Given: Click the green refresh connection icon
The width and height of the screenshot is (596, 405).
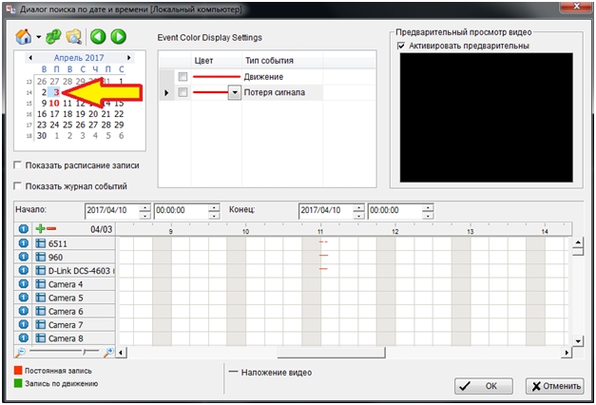Looking at the screenshot, I should pyautogui.click(x=53, y=37).
